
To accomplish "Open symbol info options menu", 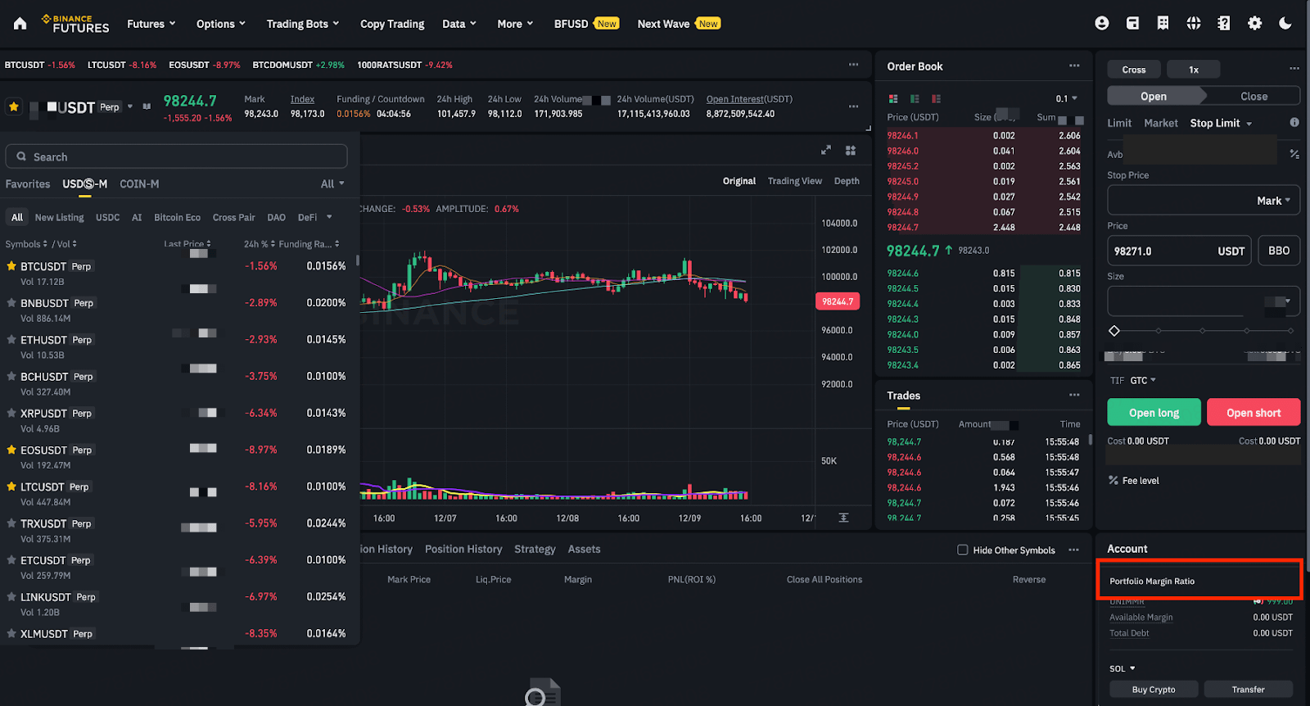I will click(x=854, y=106).
